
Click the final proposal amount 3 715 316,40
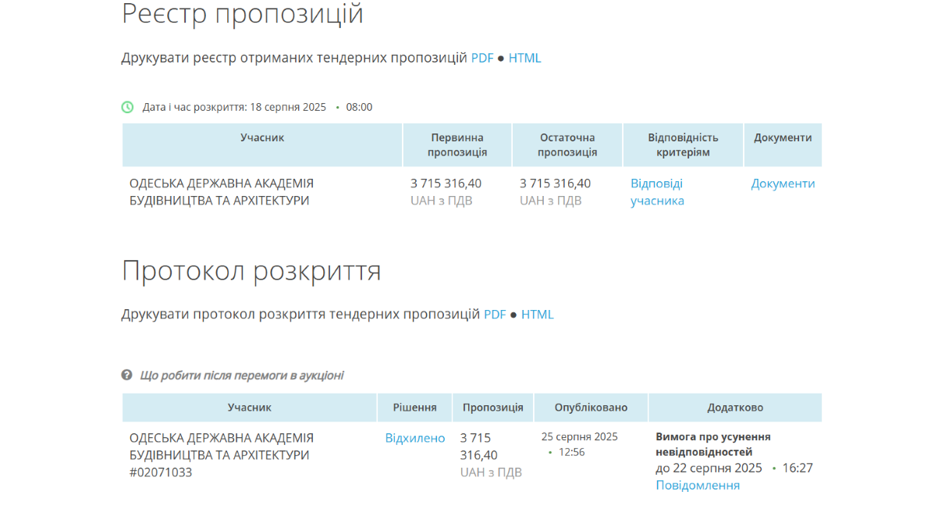point(556,183)
